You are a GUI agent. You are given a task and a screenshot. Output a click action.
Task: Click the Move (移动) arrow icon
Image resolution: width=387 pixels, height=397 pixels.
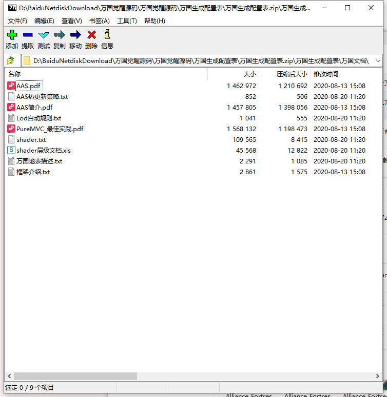[x=75, y=35]
